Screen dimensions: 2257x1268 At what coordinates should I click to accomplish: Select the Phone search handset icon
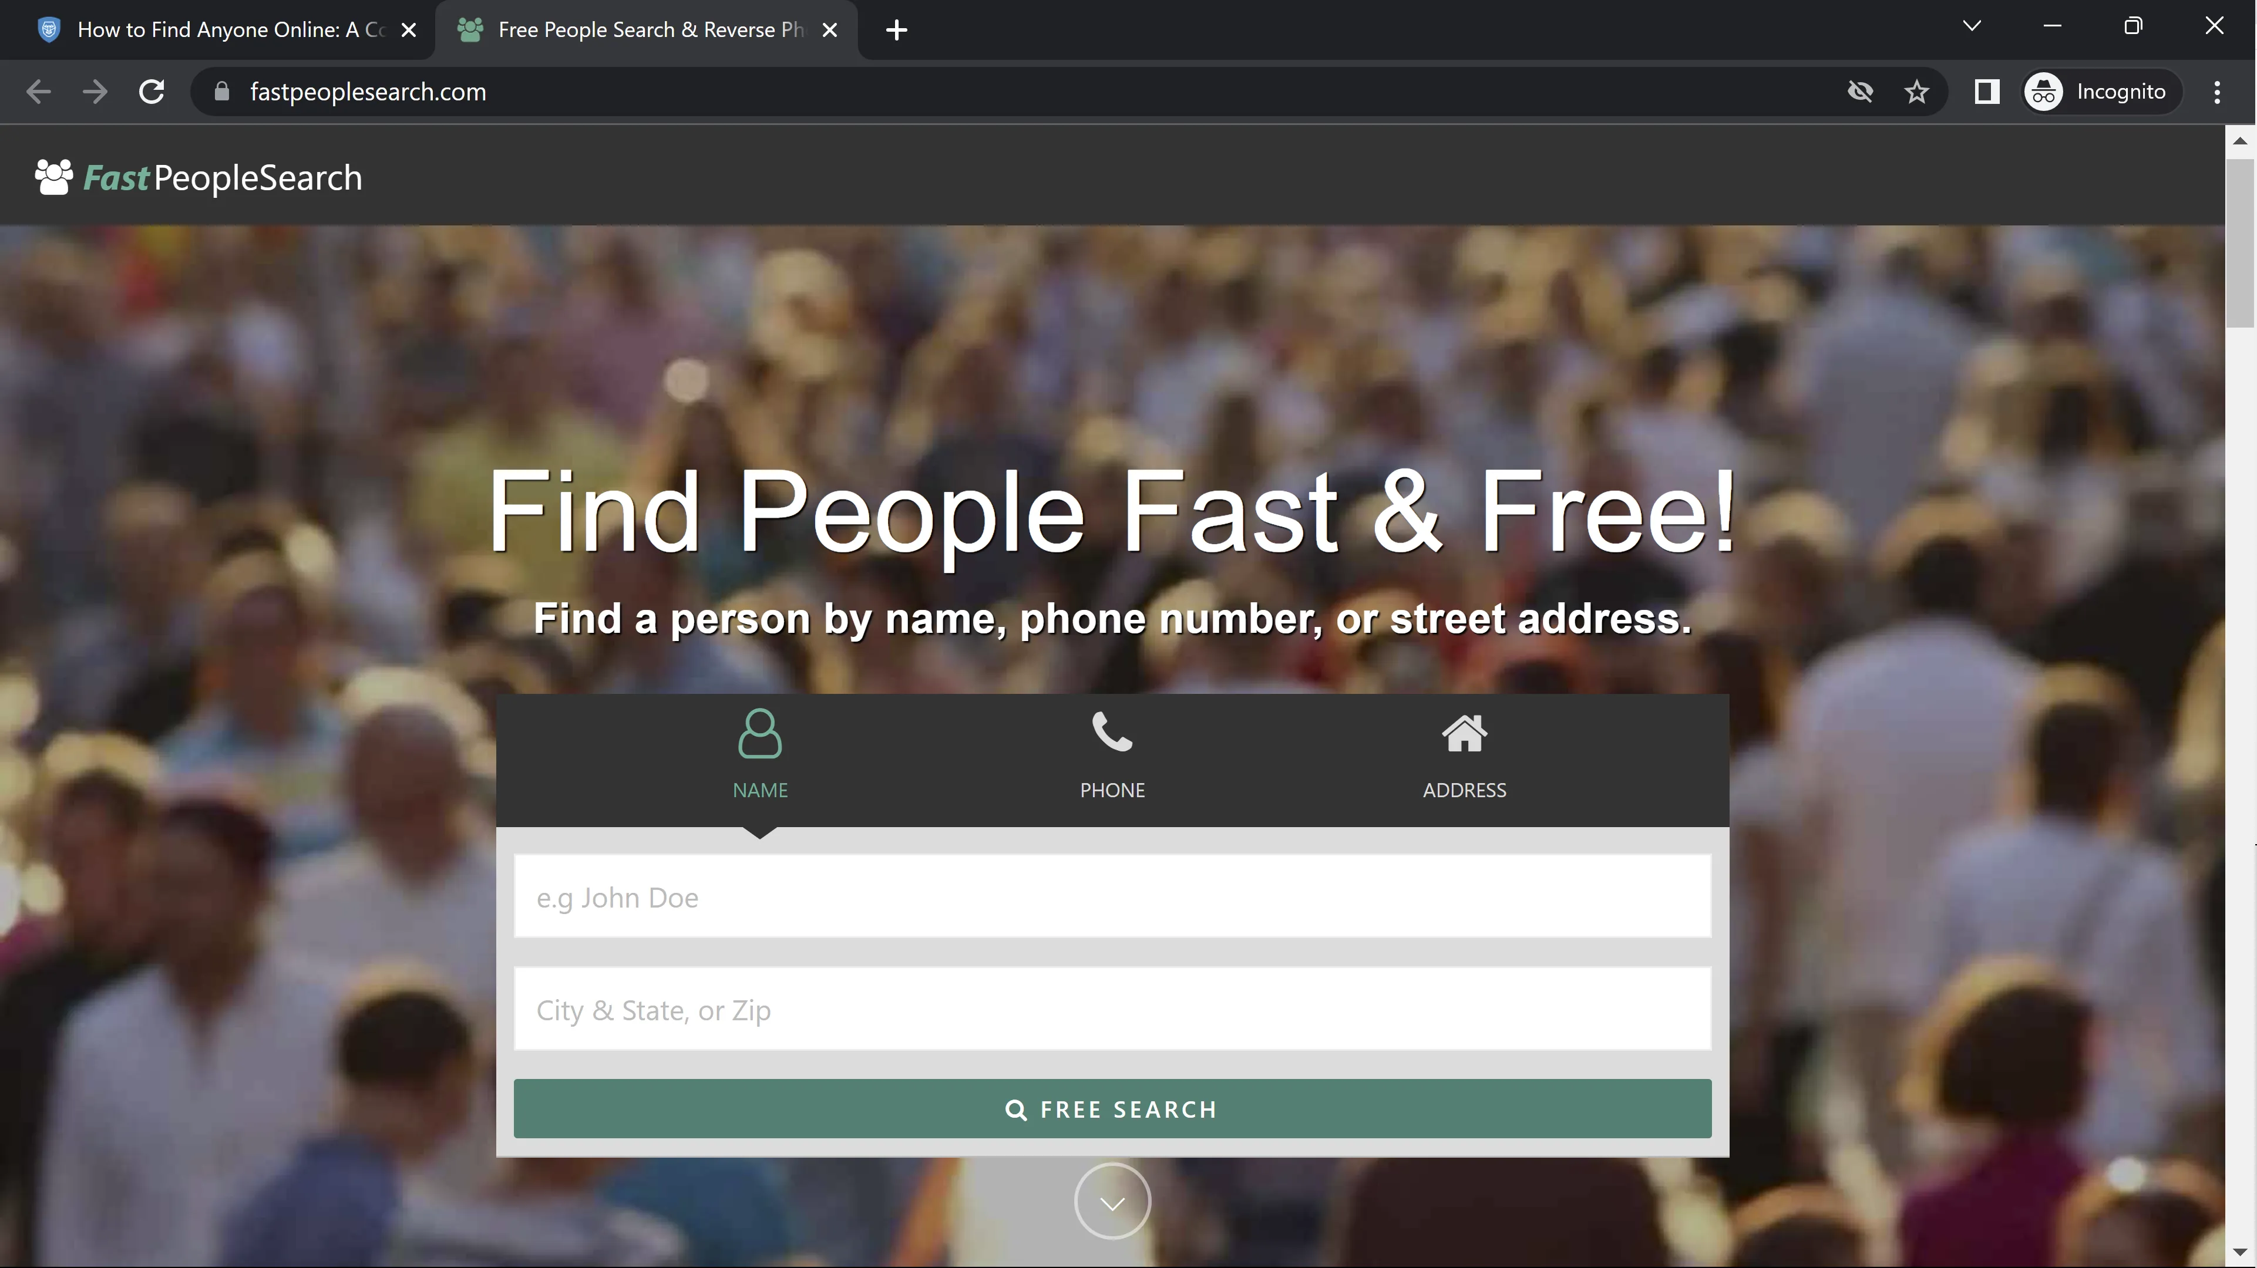point(1112,733)
